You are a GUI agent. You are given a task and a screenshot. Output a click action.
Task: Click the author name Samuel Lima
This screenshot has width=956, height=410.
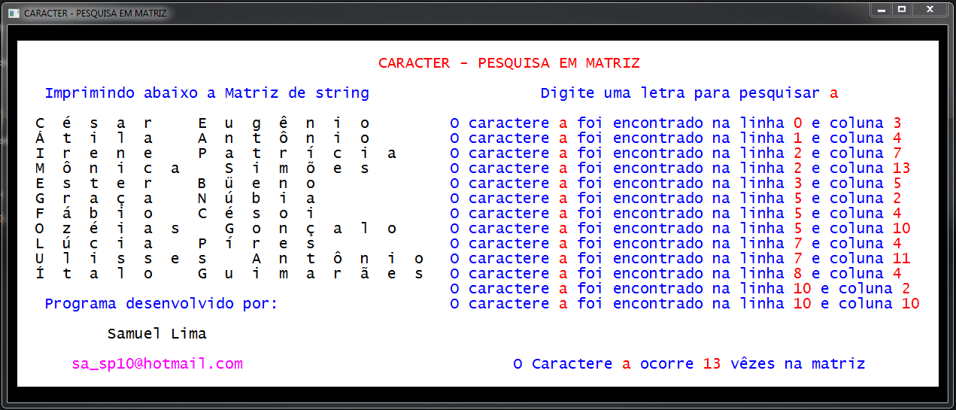click(x=156, y=334)
